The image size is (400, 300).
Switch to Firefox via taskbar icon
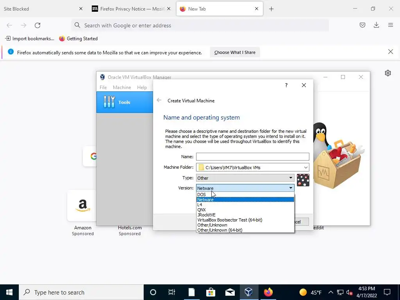[x=268, y=292]
